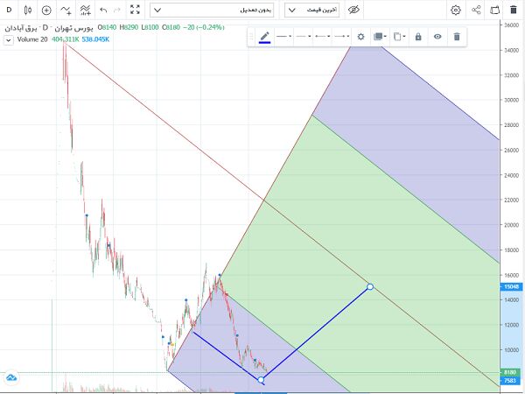The image size is (525, 394).
Task: Toggle the crossed-out eye hide option
Action: (353, 11)
